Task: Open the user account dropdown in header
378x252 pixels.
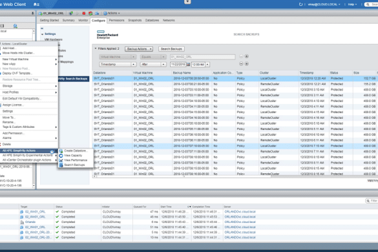Action: click(324, 5)
